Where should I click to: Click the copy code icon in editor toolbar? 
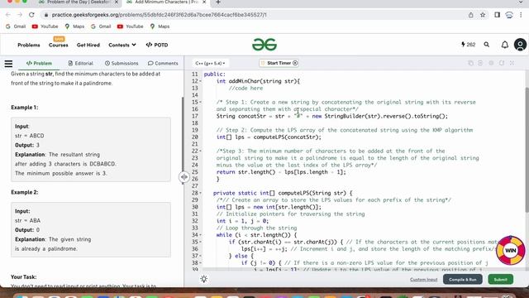coord(470,63)
